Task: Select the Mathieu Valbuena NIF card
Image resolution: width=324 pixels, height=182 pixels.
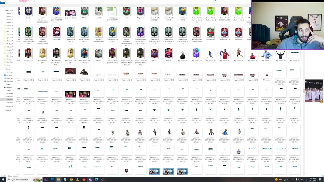Action: pyautogui.click(x=98, y=35)
